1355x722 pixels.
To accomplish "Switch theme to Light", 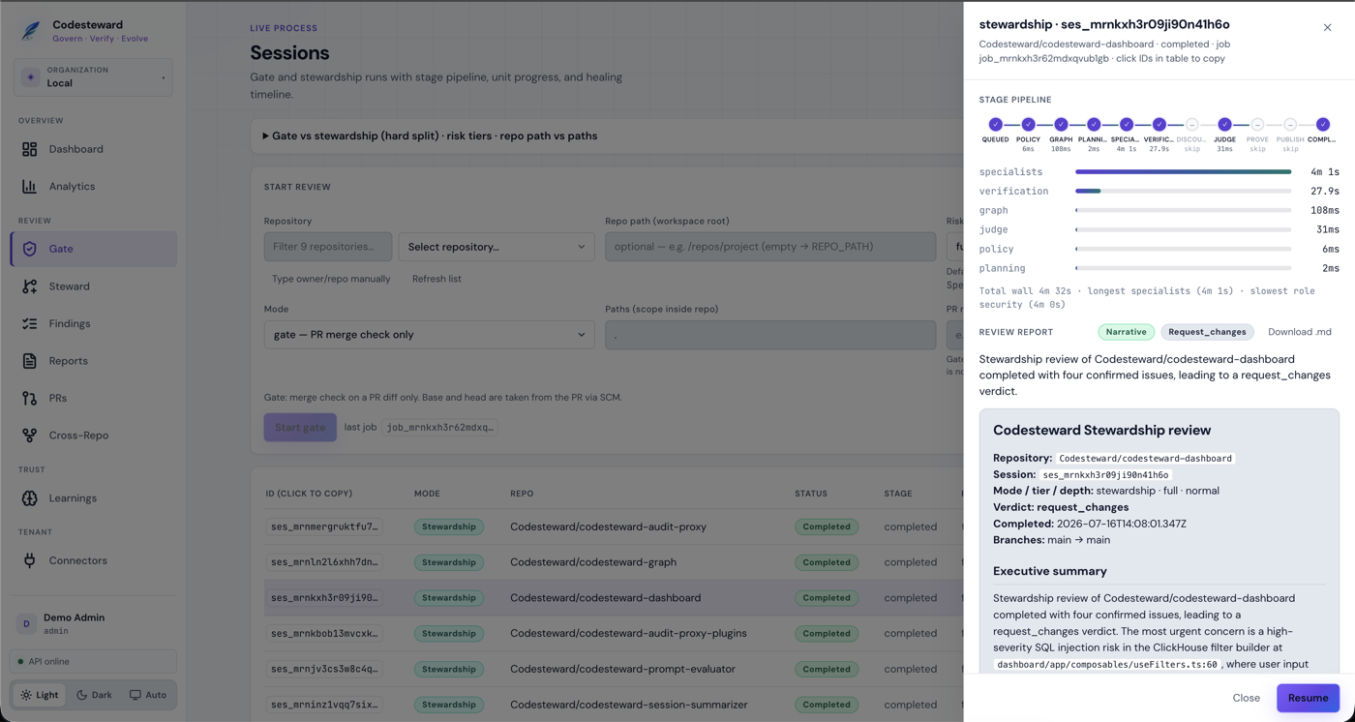I will click(40, 695).
